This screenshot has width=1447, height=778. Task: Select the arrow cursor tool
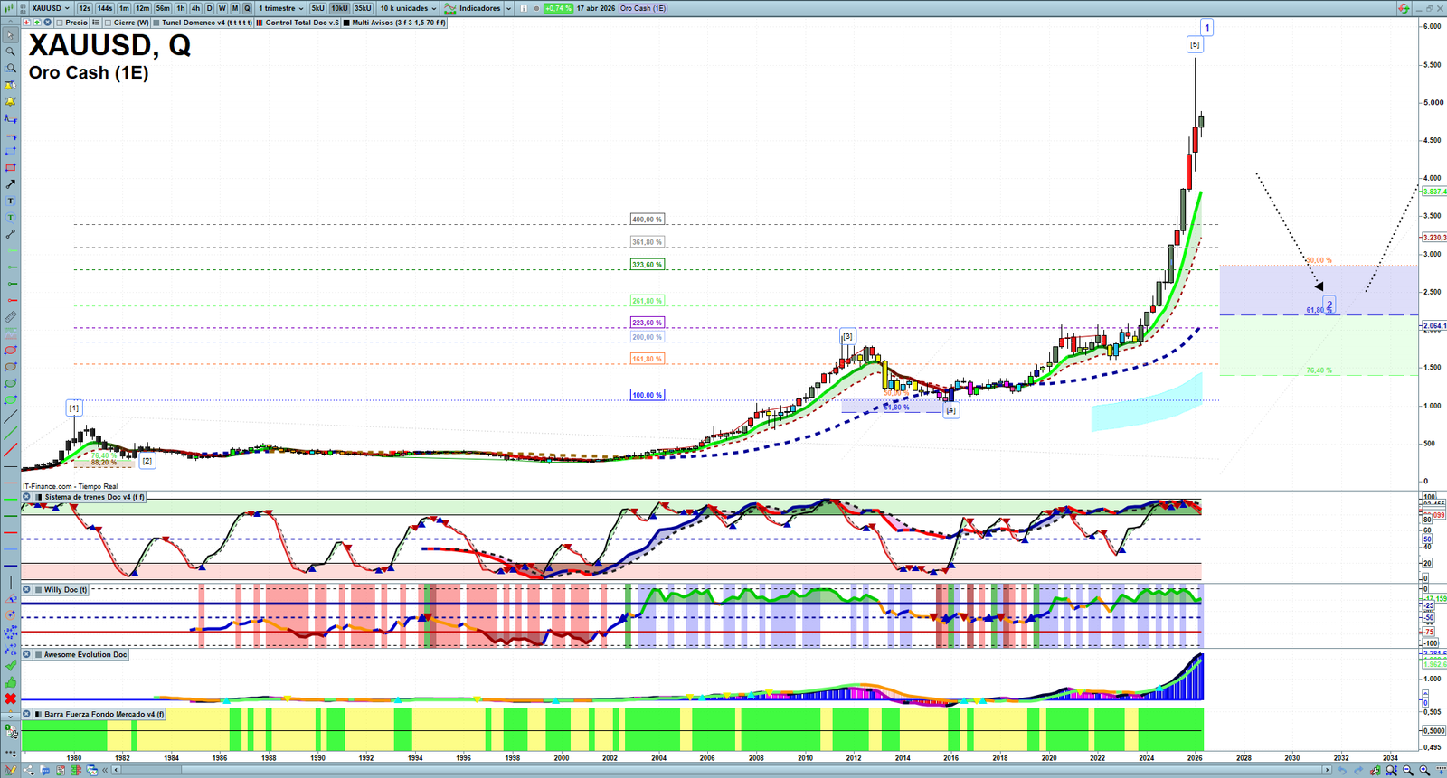coord(10,35)
